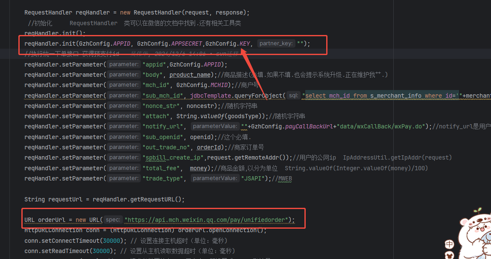The height and width of the screenshot is (259, 491).
Task: Click the GzhConfig.KEY argument
Action: point(228,44)
